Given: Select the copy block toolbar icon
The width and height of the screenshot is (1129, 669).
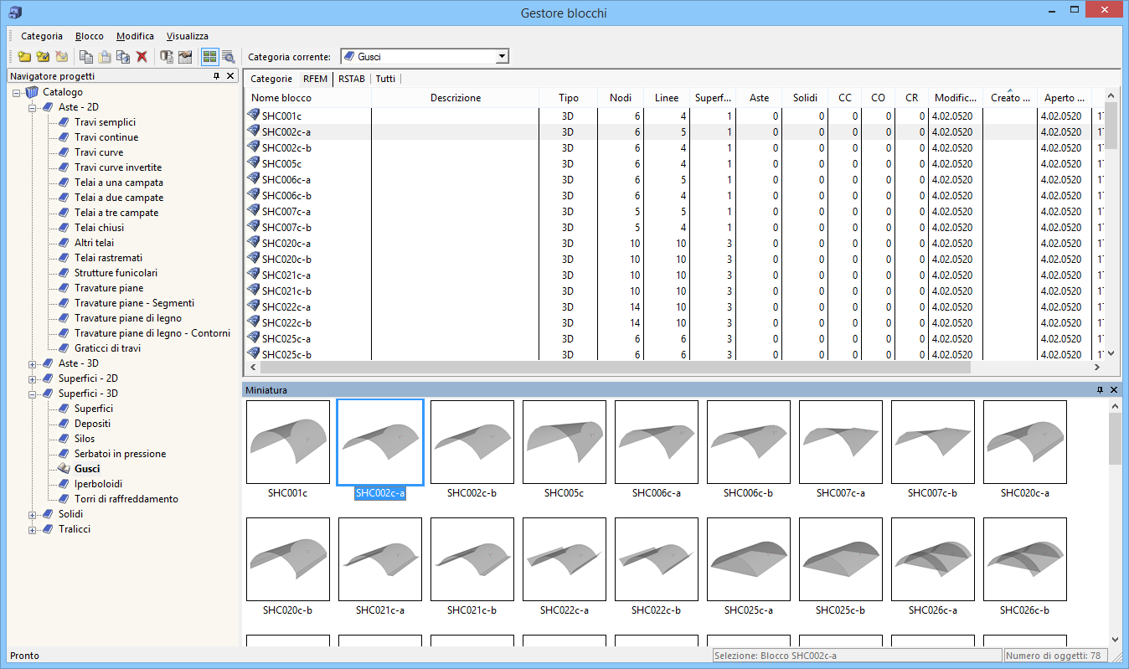Looking at the screenshot, I should pyautogui.click(x=85, y=56).
